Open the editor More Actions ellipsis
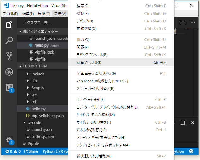 click(x=193, y=22)
